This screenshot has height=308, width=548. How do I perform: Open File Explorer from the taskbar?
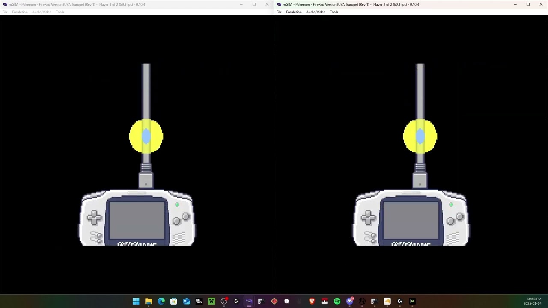point(149,301)
